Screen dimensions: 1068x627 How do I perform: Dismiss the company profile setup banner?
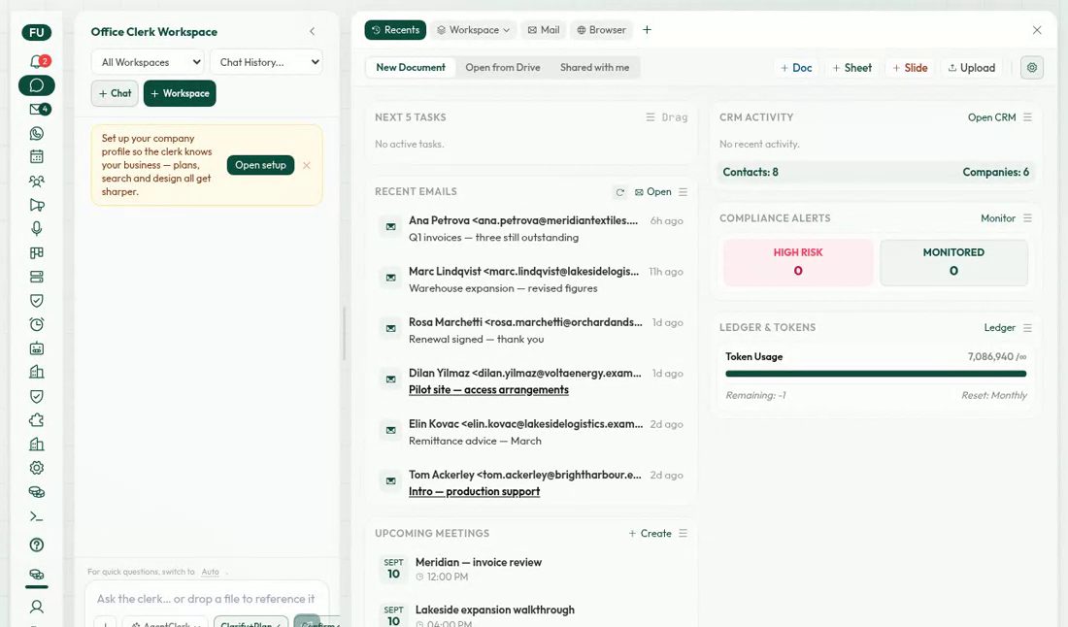coord(307,165)
